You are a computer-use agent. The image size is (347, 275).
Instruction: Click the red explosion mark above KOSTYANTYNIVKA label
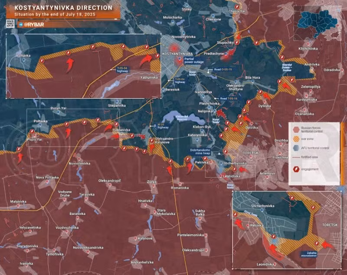coord(174,48)
